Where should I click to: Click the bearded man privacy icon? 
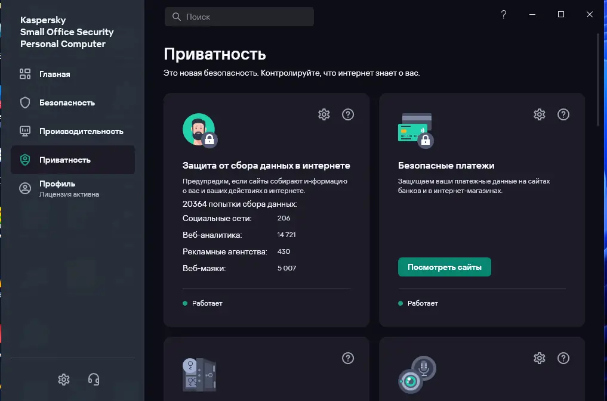pos(200,130)
